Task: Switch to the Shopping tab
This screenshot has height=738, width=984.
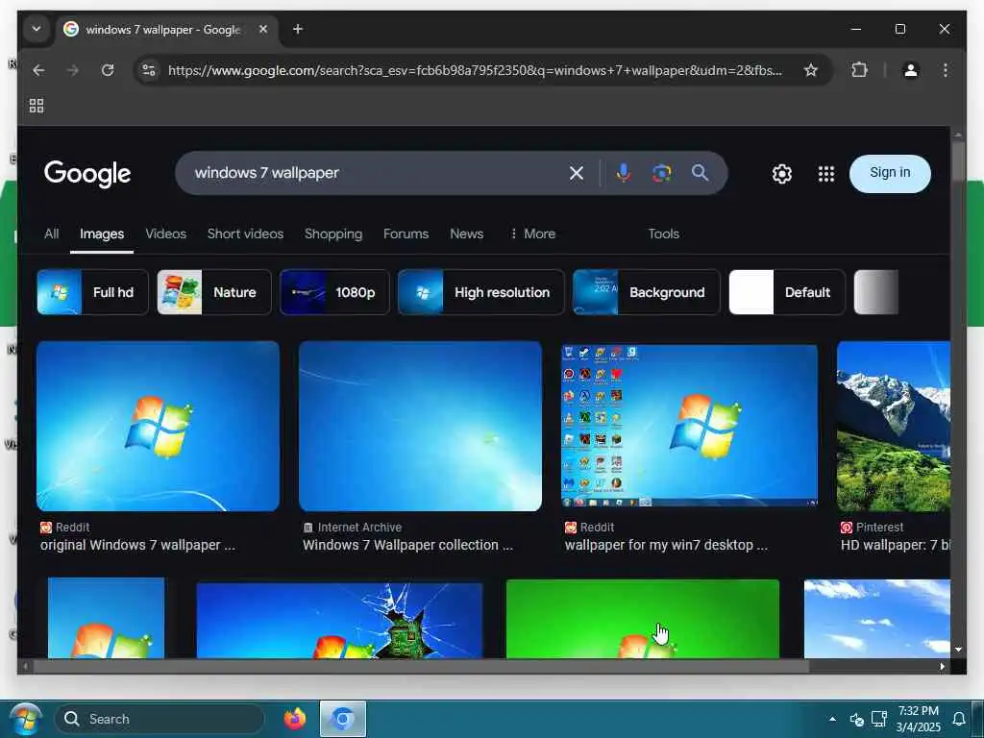Action: [333, 234]
